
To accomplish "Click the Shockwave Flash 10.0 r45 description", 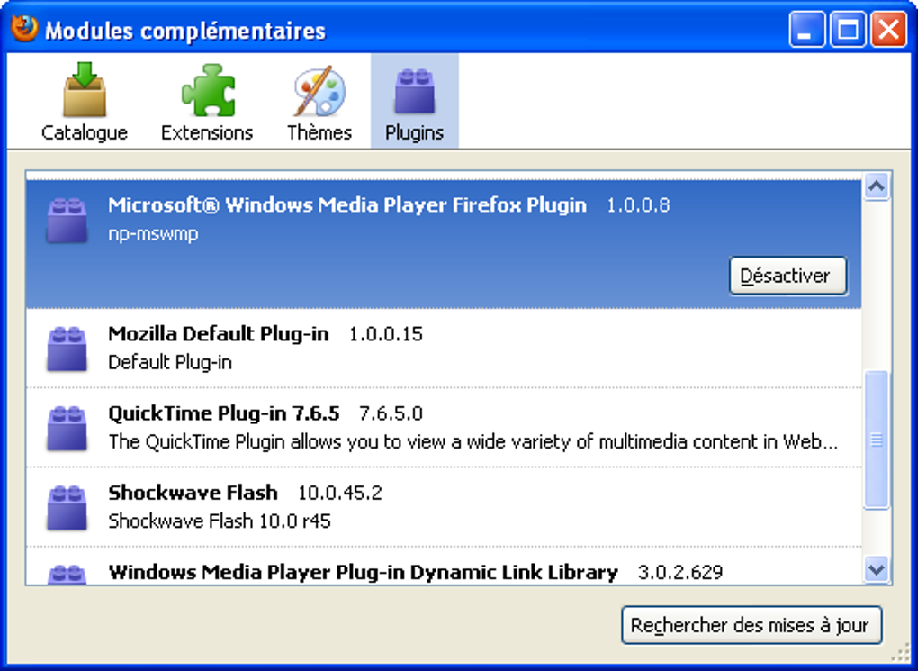I will [x=220, y=521].
